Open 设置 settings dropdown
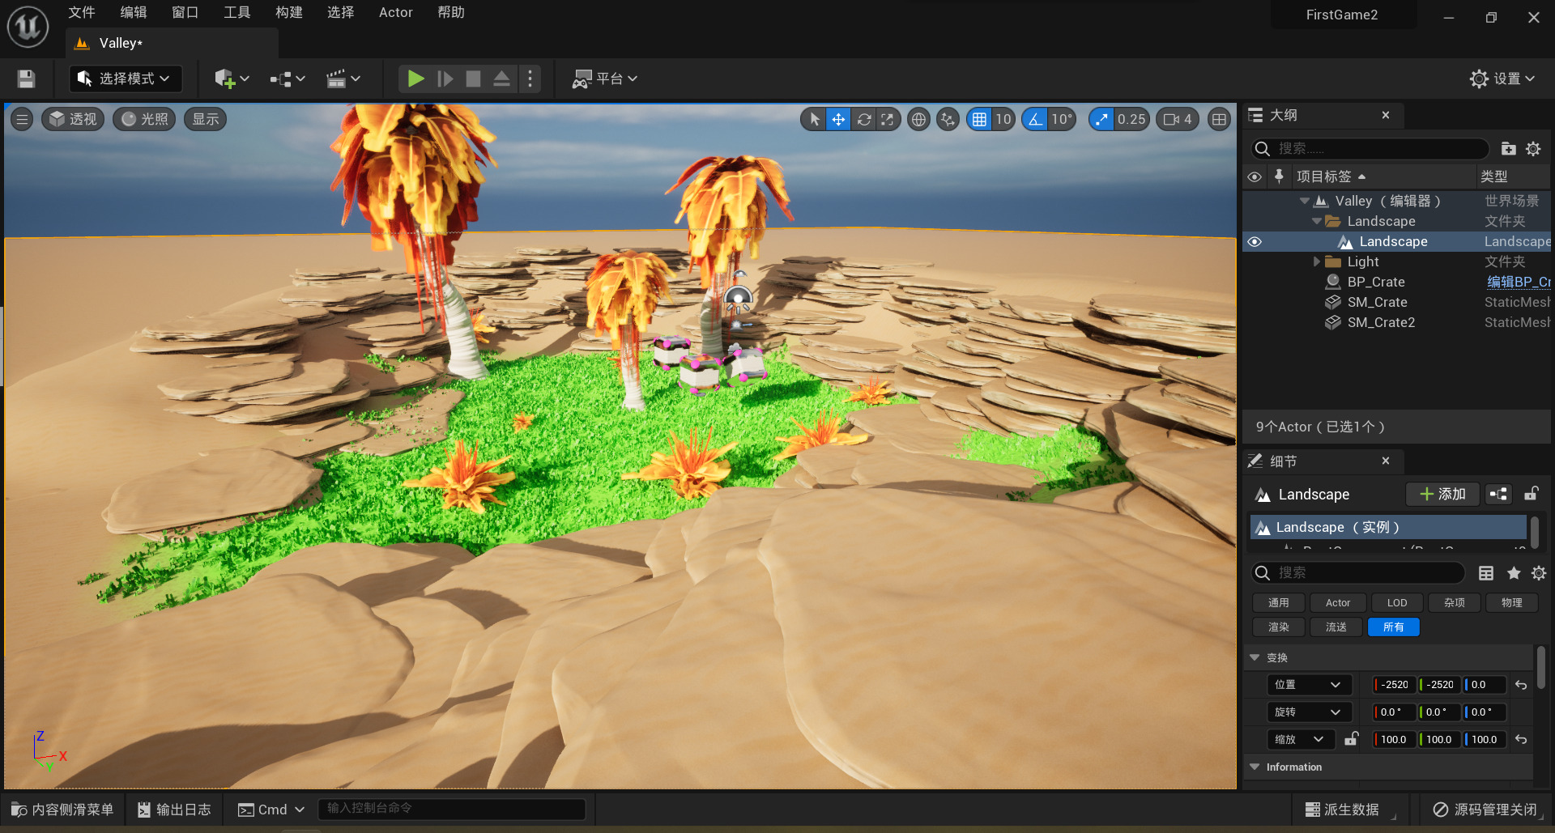 (x=1503, y=79)
